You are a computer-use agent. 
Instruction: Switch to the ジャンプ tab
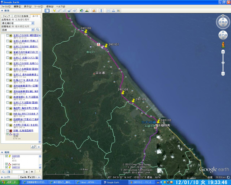tap(6, 16)
